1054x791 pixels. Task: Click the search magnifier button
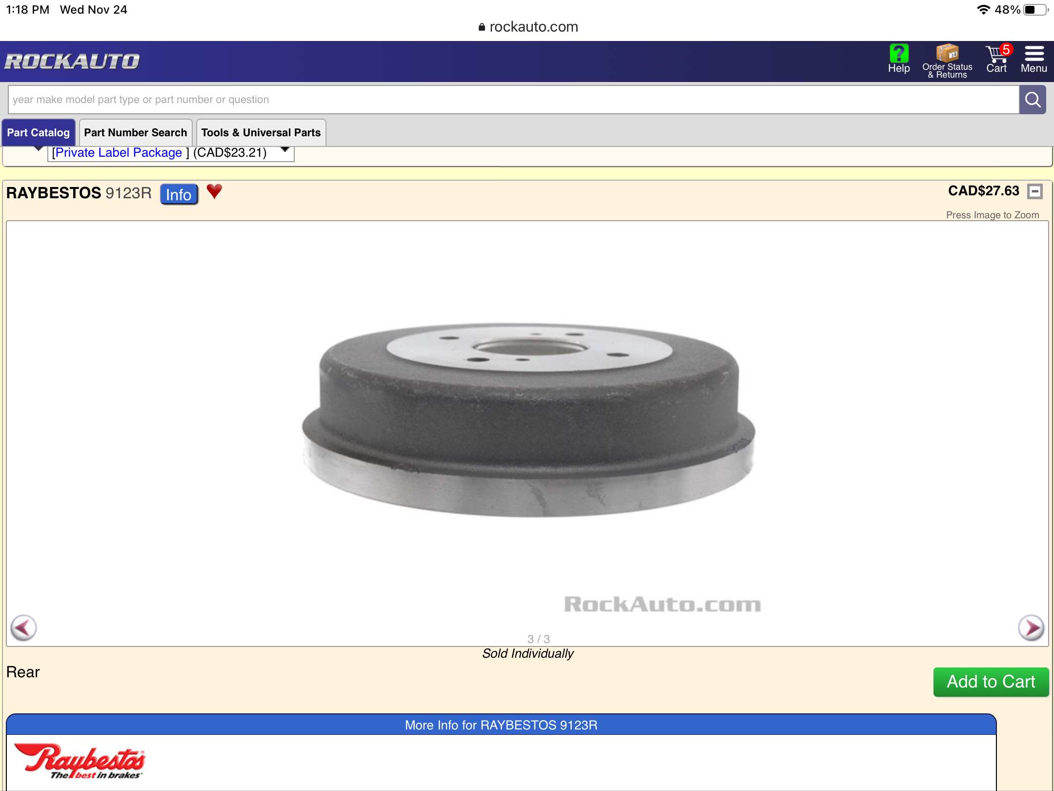pos(1033,100)
